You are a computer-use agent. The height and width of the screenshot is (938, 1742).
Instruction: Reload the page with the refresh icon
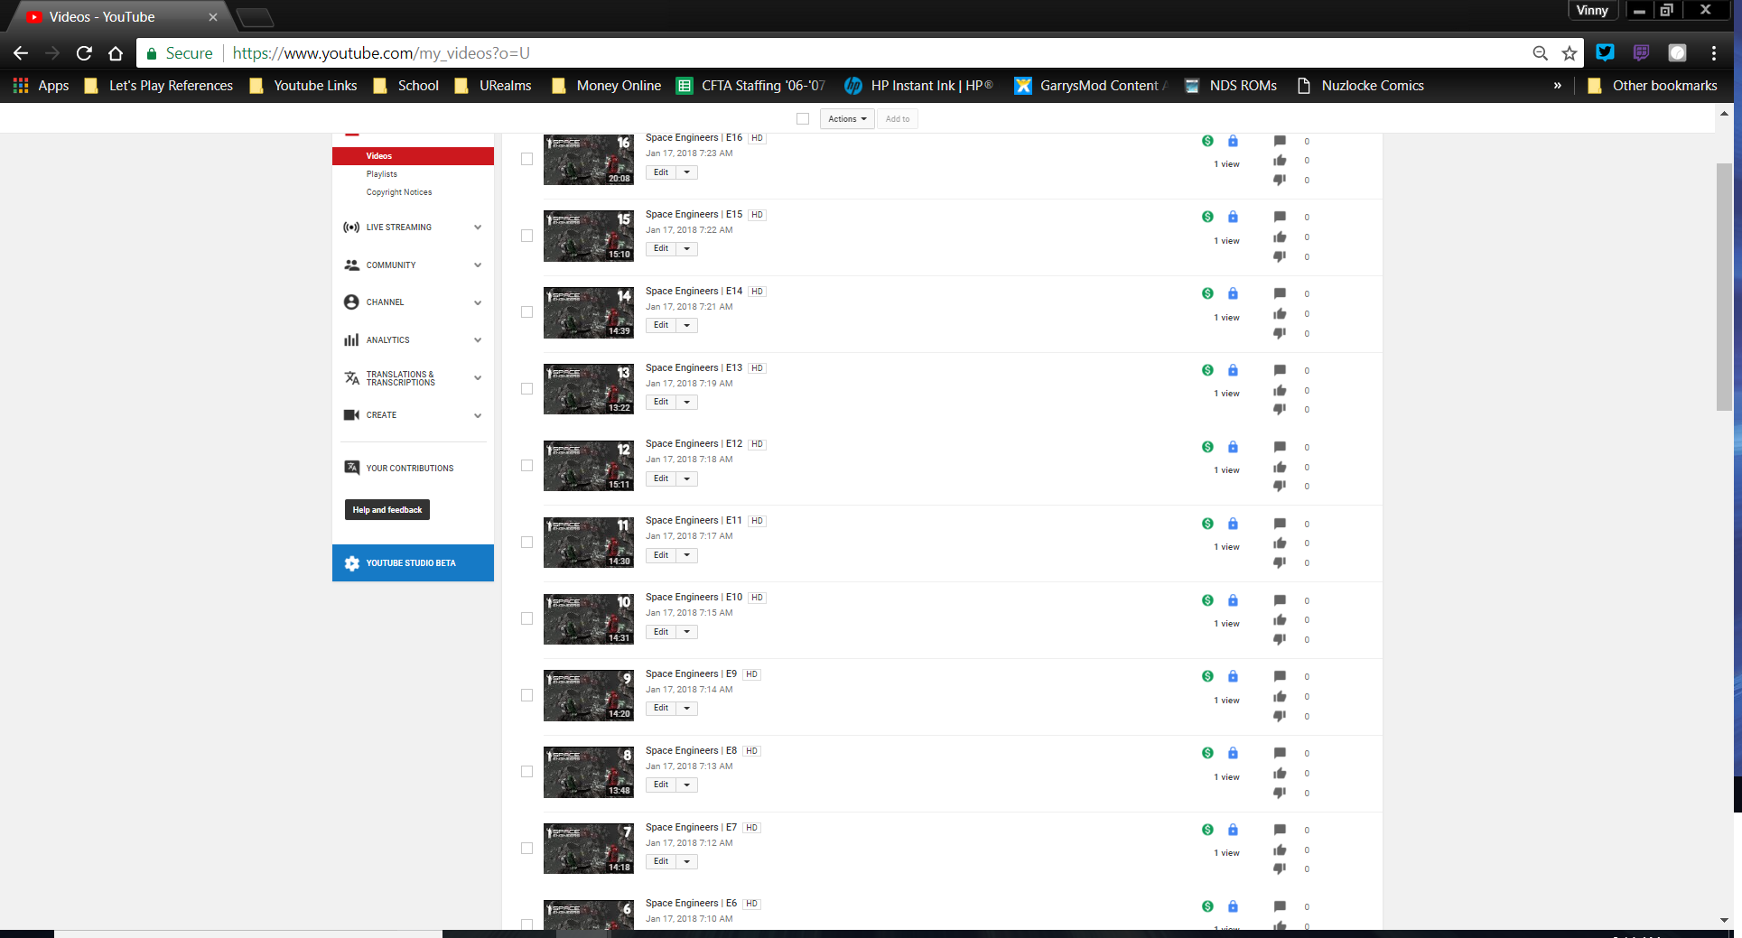[84, 53]
